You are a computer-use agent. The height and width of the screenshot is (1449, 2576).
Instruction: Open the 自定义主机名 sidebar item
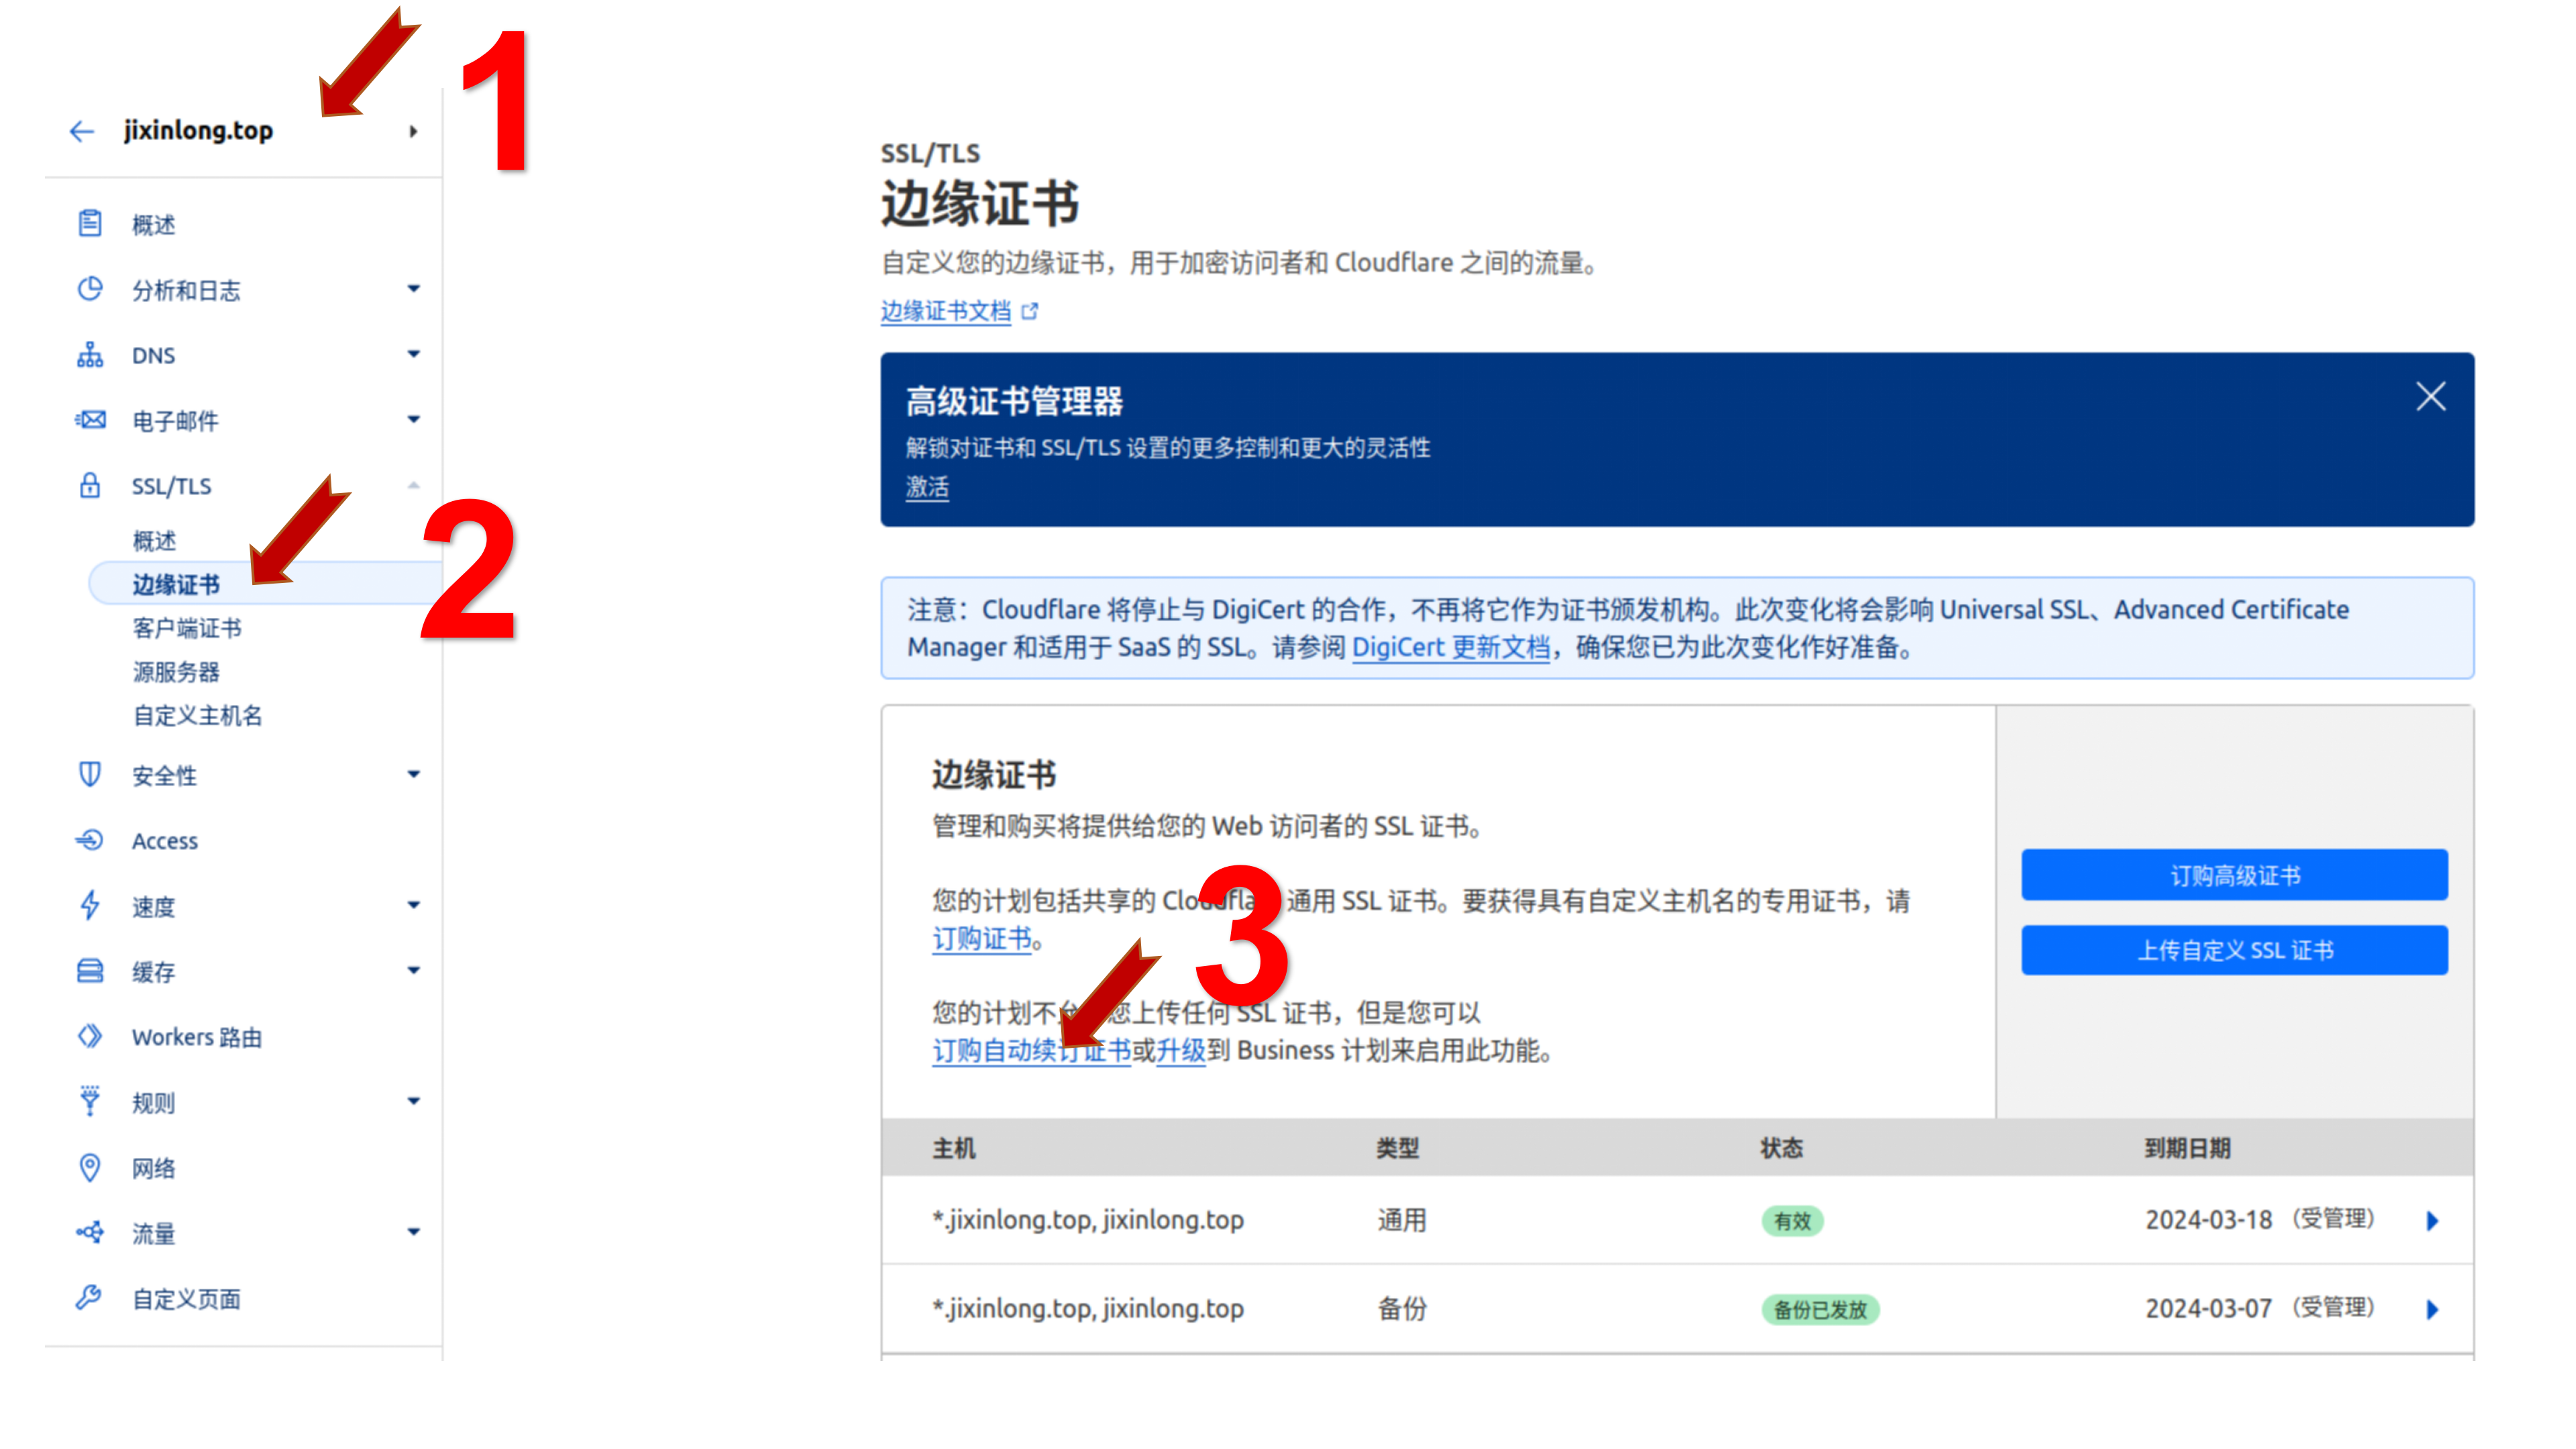click(x=197, y=716)
